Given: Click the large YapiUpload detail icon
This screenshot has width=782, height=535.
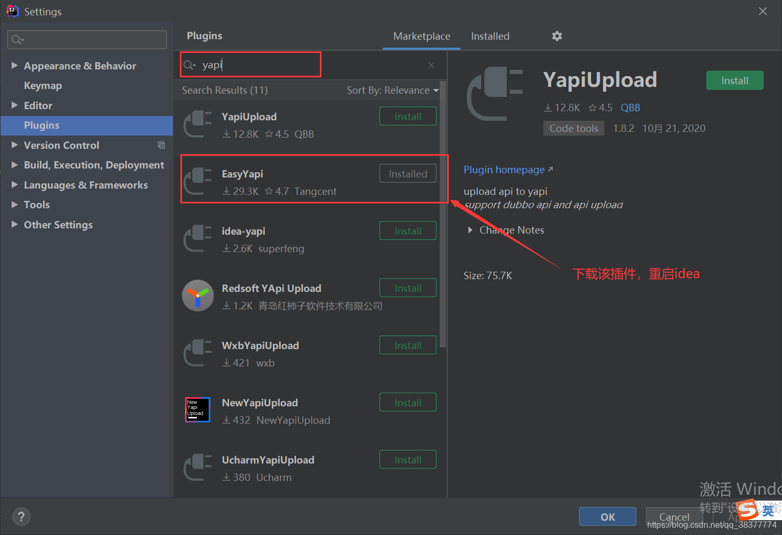Looking at the screenshot, I should [x=495, y=94].
